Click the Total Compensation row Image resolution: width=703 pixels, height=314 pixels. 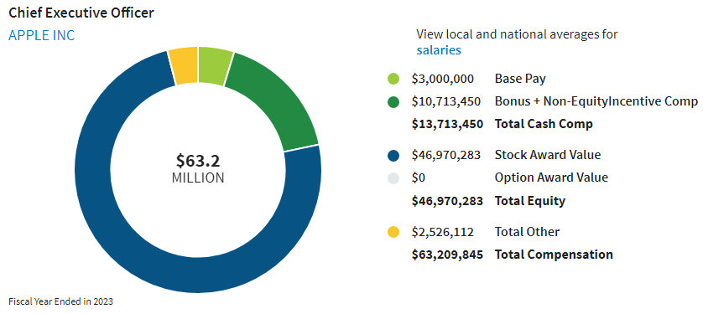[x=512, y=255]
